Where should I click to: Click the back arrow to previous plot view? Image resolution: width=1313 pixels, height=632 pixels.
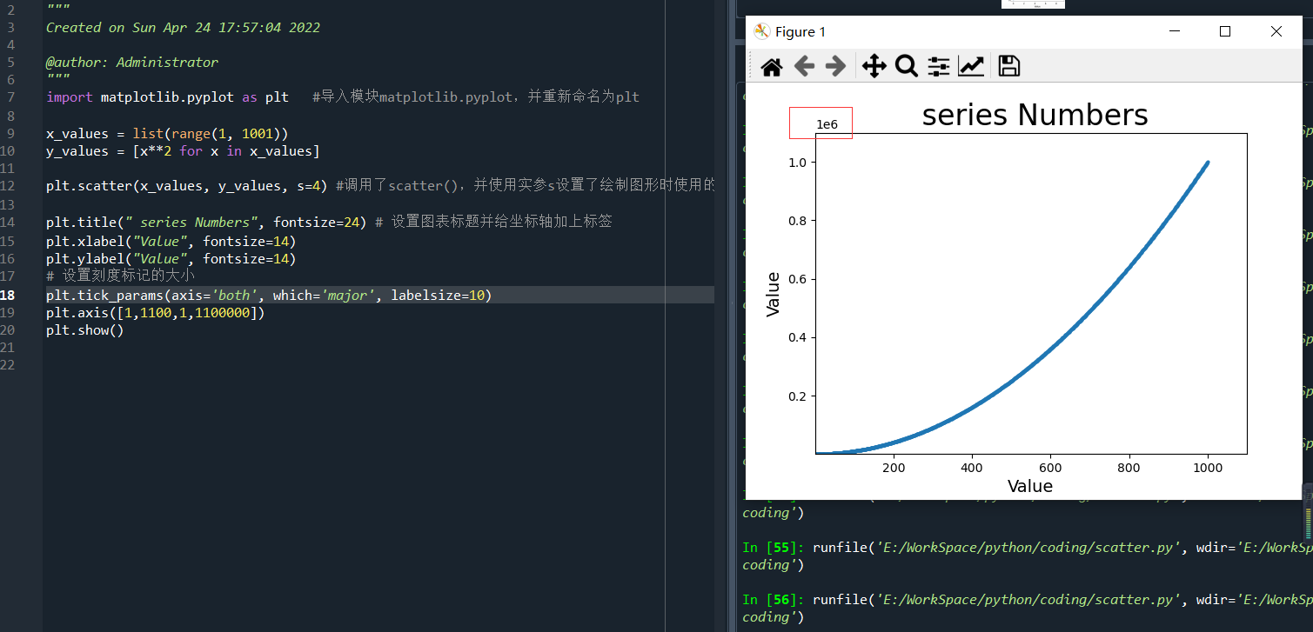pos(804,65)
